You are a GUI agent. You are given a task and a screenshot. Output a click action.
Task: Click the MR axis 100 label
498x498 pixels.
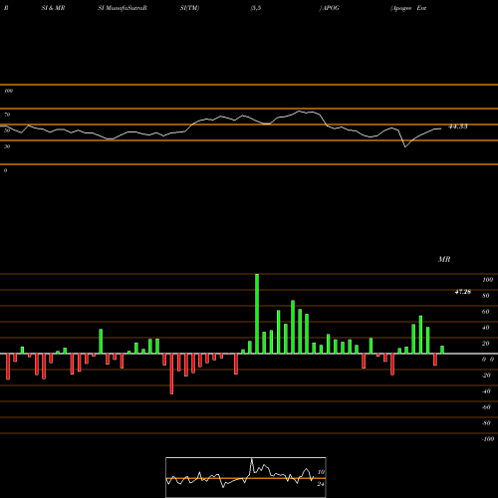487,280
